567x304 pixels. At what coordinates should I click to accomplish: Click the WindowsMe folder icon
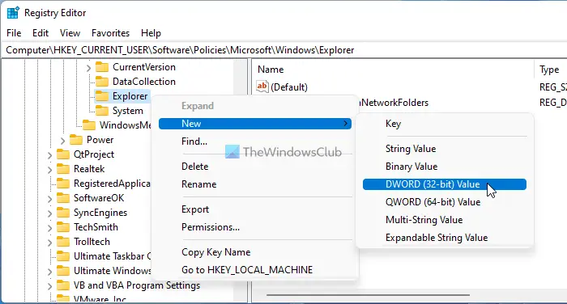click(89, 125)
